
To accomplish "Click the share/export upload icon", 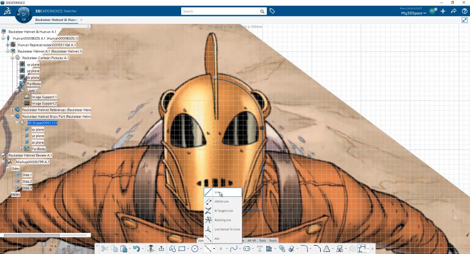I will click(161, 249).
